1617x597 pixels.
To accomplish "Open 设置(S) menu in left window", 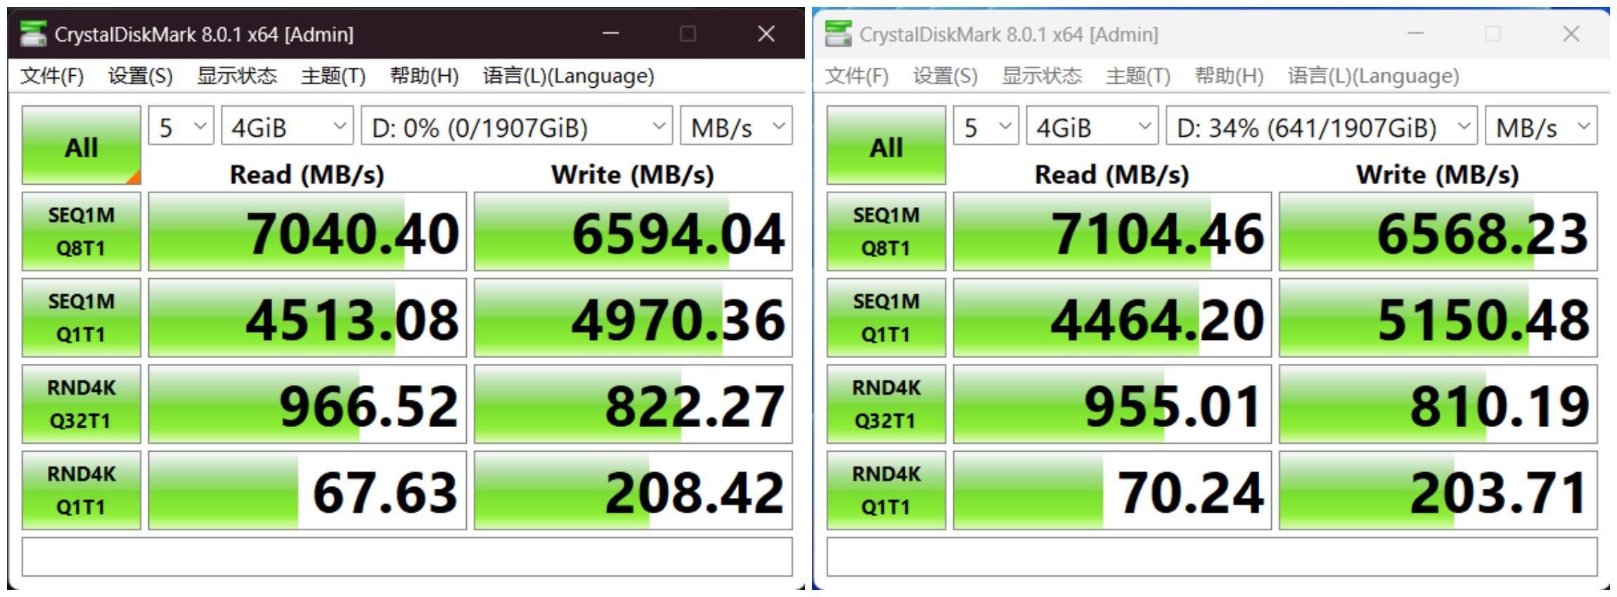I will 140,76.
